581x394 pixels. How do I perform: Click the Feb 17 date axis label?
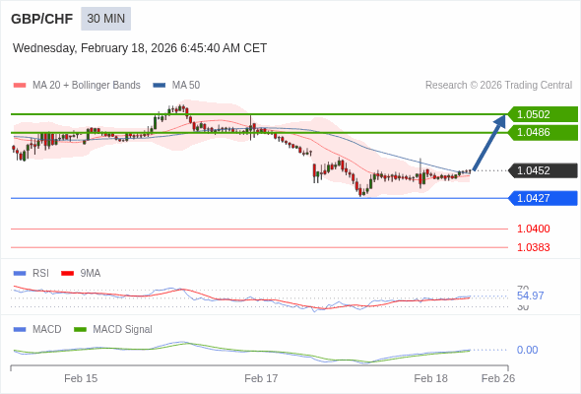(x=261, y=378)
